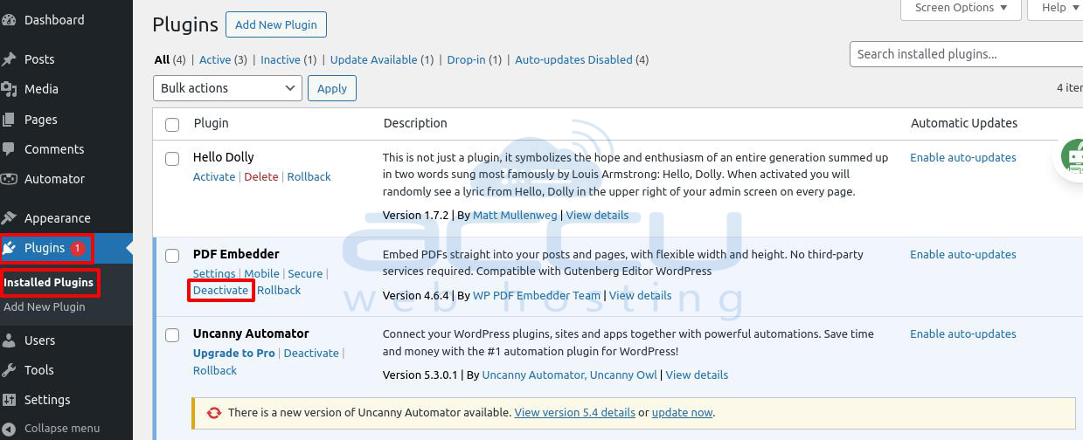Filter plugins by Update Available

pos(374,60)
